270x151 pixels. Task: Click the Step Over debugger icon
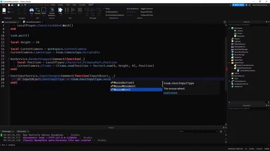(x=93, y=10)
